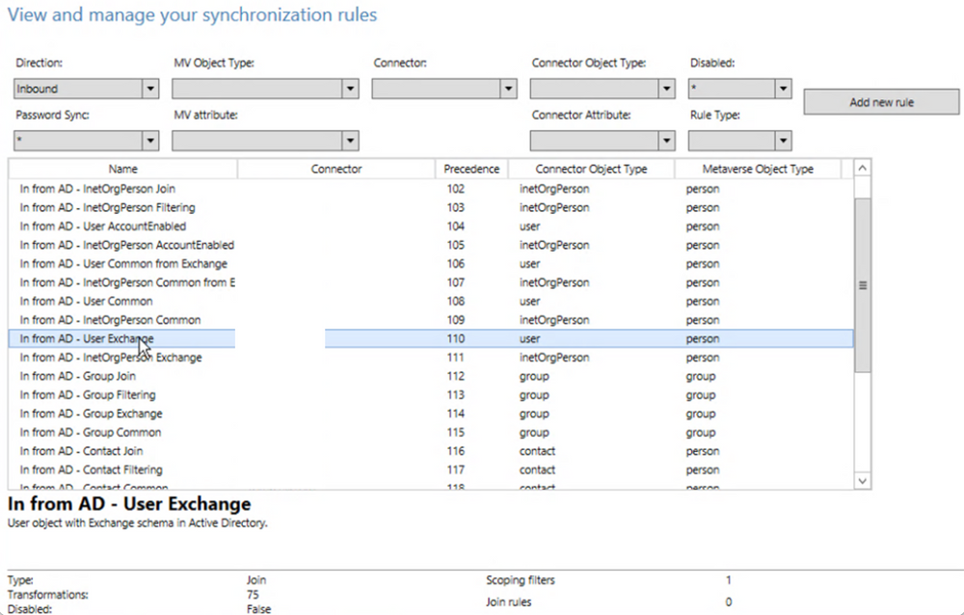Click the Connector Object Type column header
This screenshot has height=615, width=964.
[591, 169]
